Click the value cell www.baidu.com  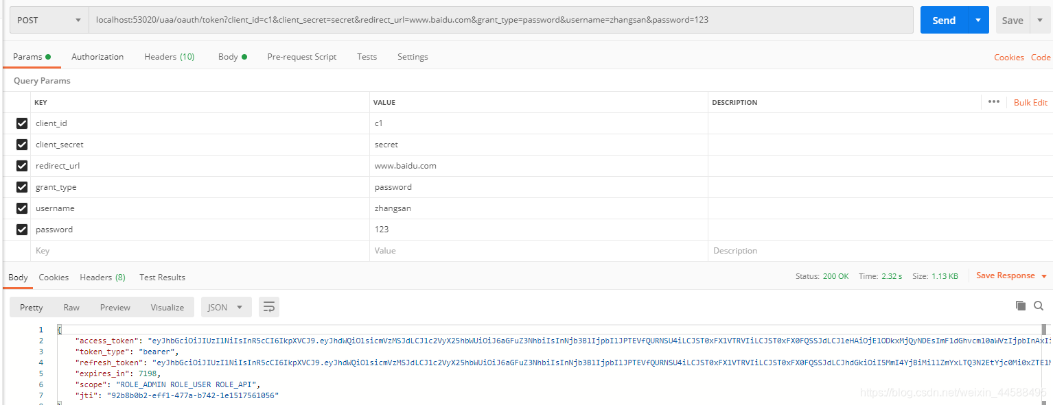539,166
